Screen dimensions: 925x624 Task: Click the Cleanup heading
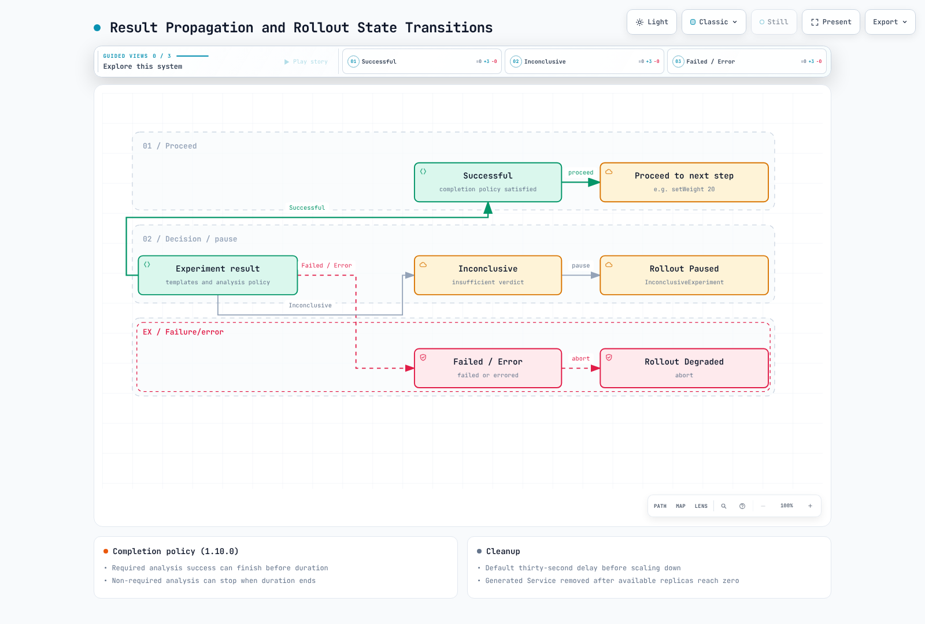pos(503,552)
